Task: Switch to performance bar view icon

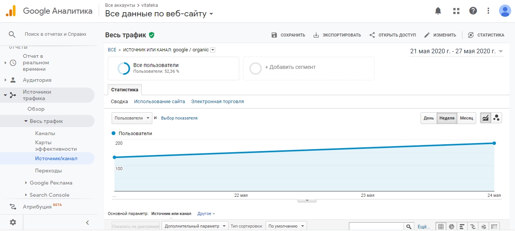Action: tap(462, 226)
